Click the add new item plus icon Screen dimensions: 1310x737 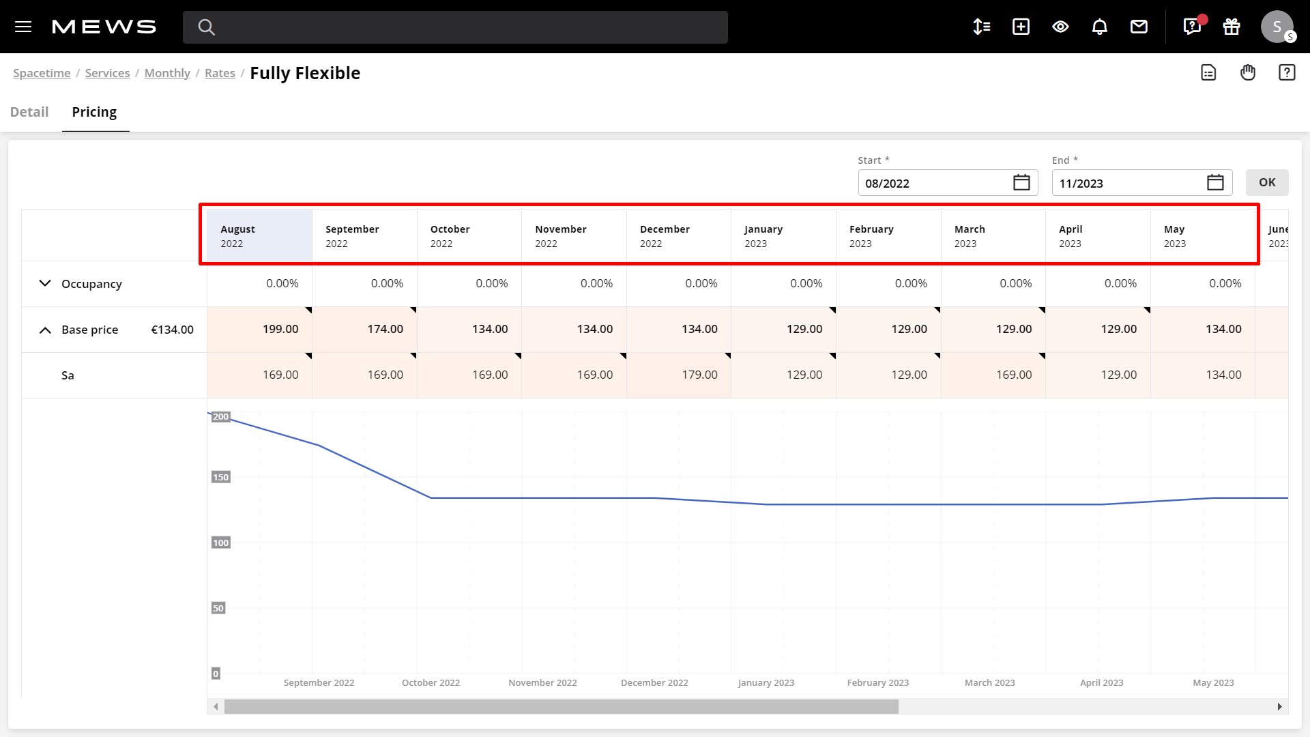click(x=1021, y=27)
